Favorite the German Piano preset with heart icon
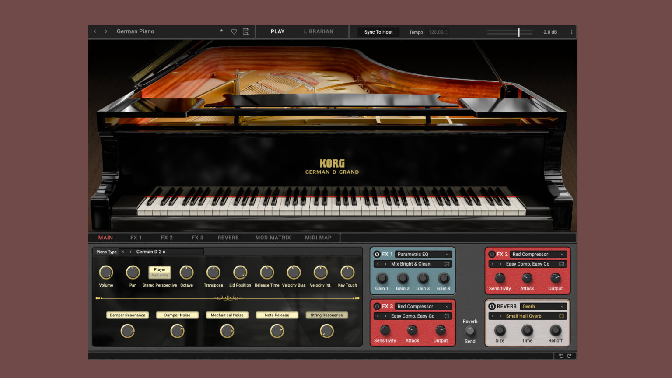The image size is (672, 378). pos(234,31)
